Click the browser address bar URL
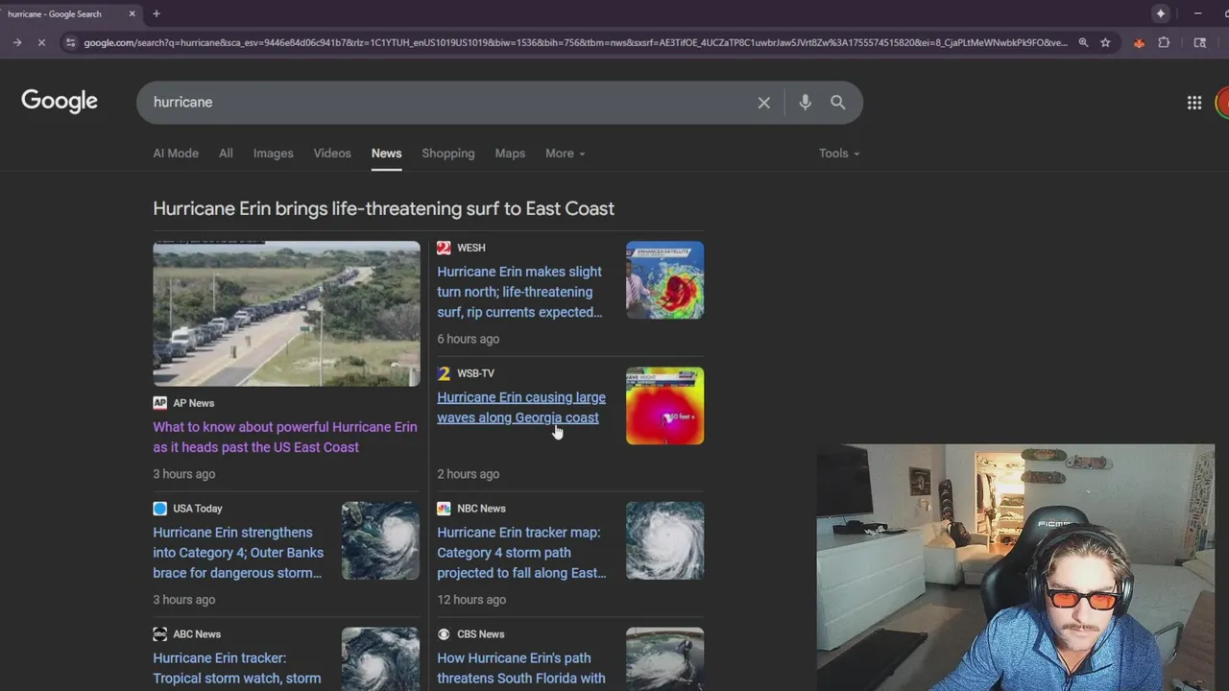Screen dimensions: 1229x691 [574, 42]
